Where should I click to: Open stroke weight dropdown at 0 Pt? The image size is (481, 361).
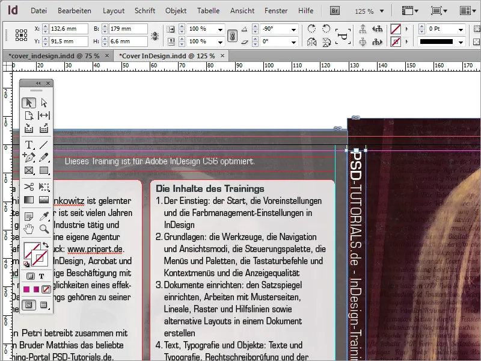[461, 29]
